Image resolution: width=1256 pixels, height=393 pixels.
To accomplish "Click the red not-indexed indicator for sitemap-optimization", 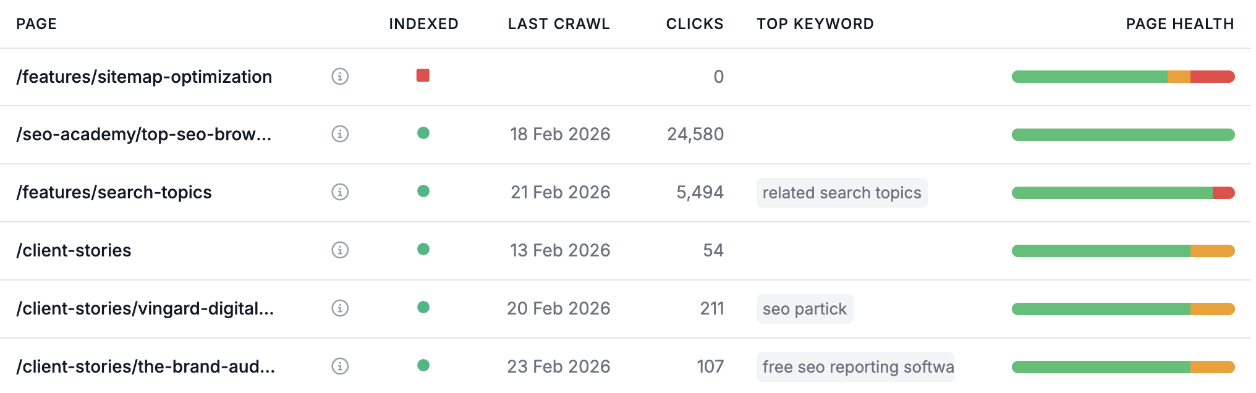I will click(x=423, y=77).
